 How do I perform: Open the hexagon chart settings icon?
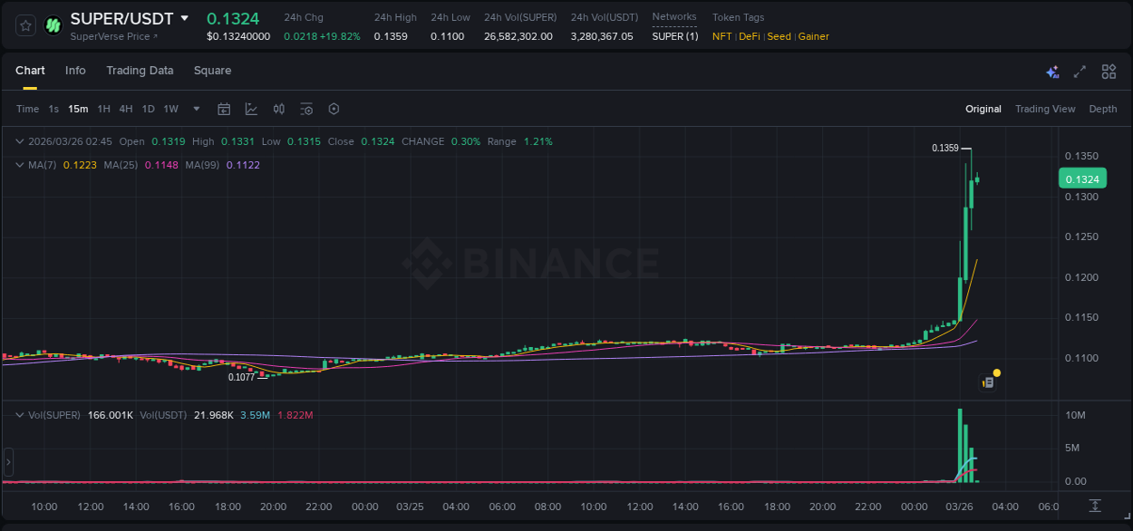click(x=334, y=108)
